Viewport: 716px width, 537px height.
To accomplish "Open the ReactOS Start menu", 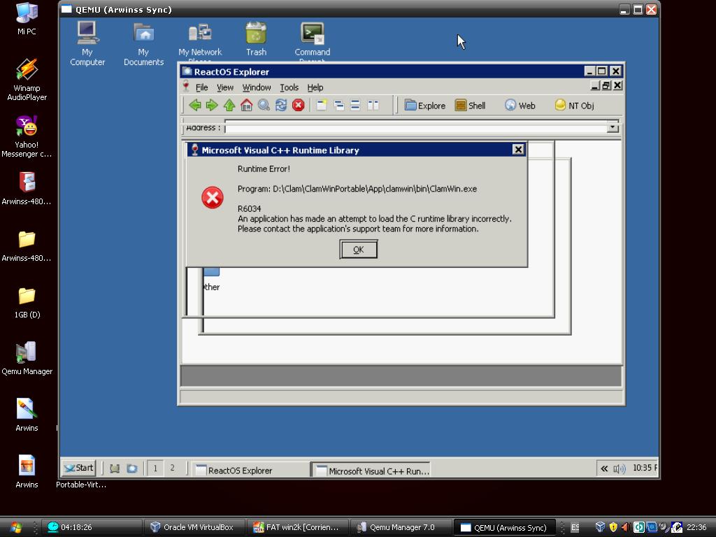I will tap(78, 468).
